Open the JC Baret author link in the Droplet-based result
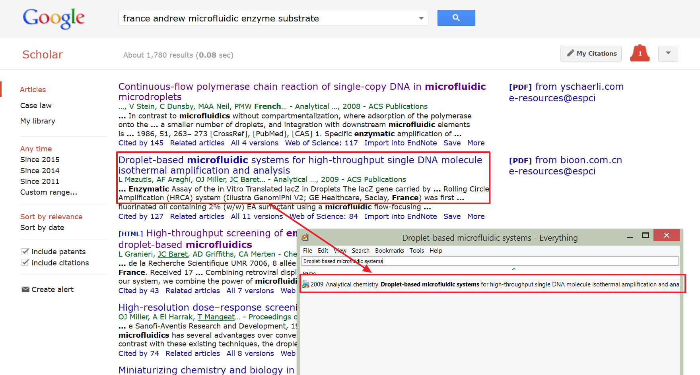 click(245, 180)
